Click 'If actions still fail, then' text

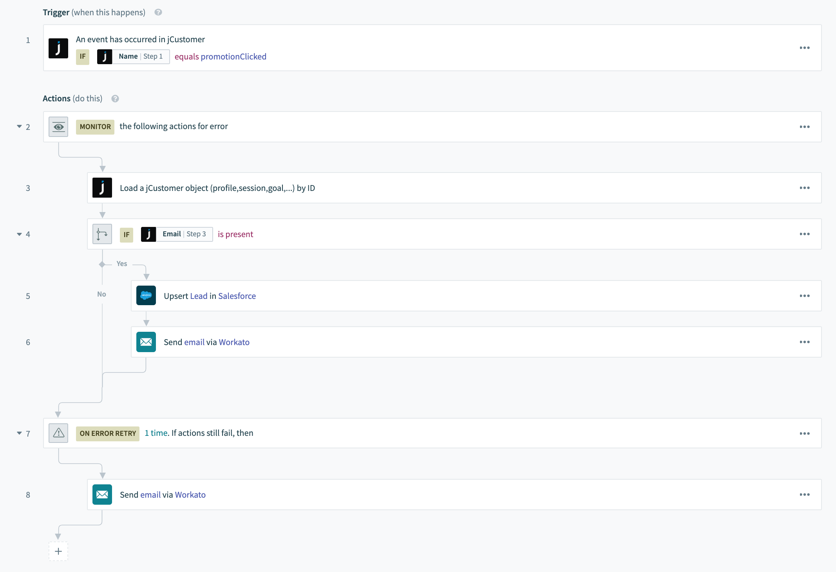point(212,433)
